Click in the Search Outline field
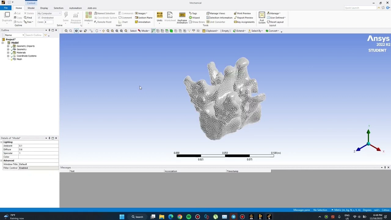 pos(34,35)
